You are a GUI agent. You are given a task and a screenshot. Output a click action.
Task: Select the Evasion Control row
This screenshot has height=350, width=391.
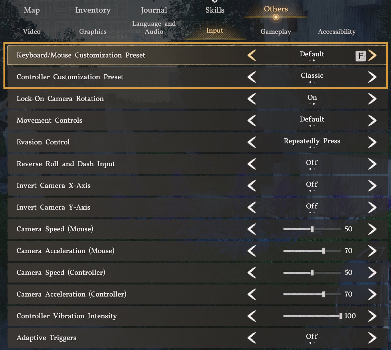coord(114,142)
